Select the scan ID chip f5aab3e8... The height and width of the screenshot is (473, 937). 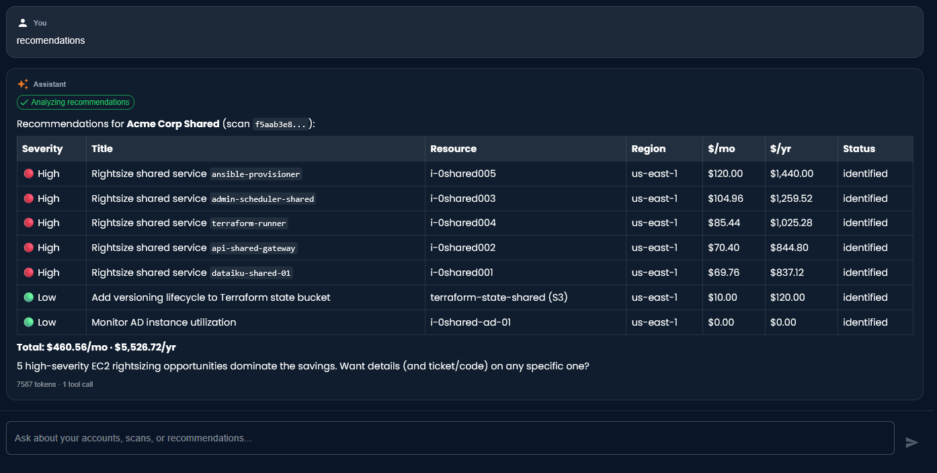tap(280, 124)
